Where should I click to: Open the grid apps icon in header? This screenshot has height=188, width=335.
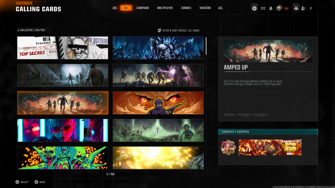pyautogui.click(x=263, y=8)
